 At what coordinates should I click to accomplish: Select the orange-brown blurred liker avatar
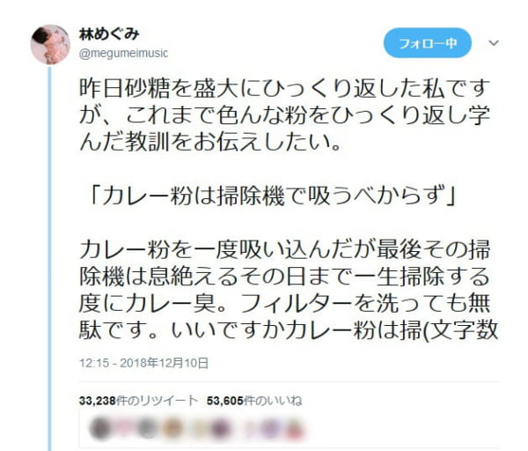172,428
